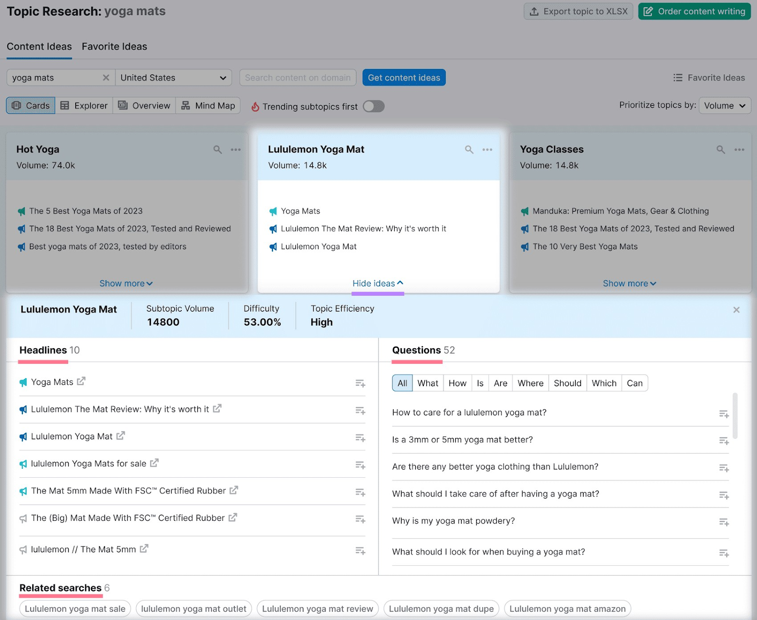Open the United States country dropdown
Screen dimensions: 757x620
(x=173, y=77)
